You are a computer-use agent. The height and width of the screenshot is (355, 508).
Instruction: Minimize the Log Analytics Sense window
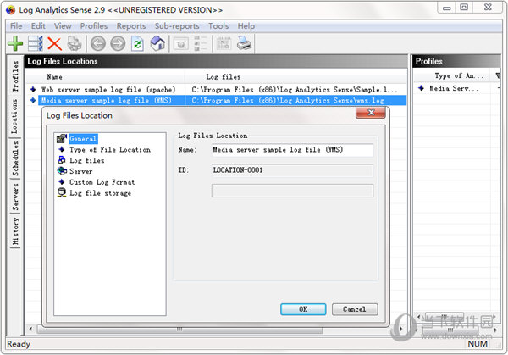(x=447, y=8)
